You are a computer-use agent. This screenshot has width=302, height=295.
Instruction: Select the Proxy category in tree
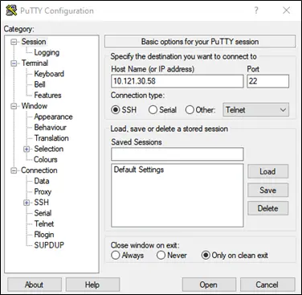click(x=43, y=191)
